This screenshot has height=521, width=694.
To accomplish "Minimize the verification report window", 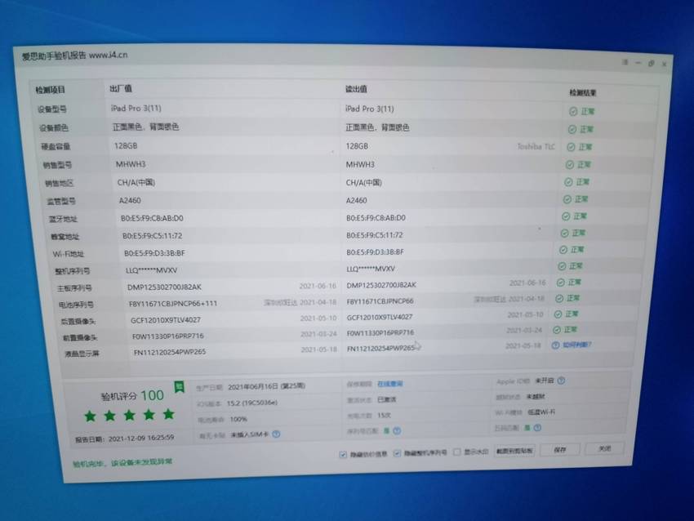I will [638, 63].
